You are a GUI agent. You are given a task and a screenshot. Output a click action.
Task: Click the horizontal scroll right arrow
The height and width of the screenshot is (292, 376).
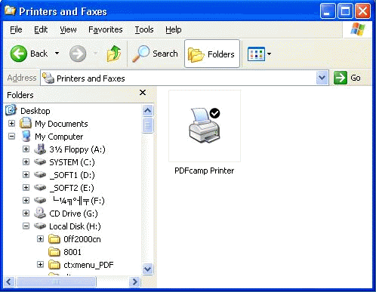(134, 281)
